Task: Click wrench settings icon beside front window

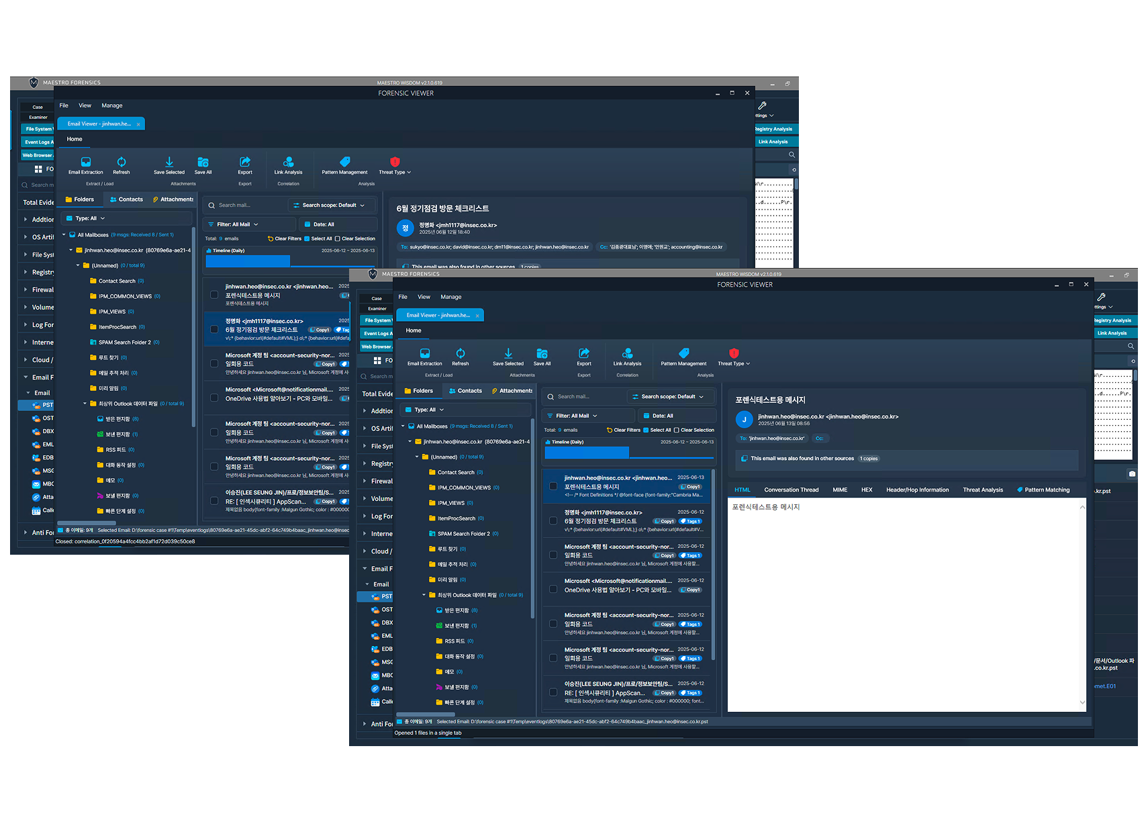Action: pos(1101,297)
